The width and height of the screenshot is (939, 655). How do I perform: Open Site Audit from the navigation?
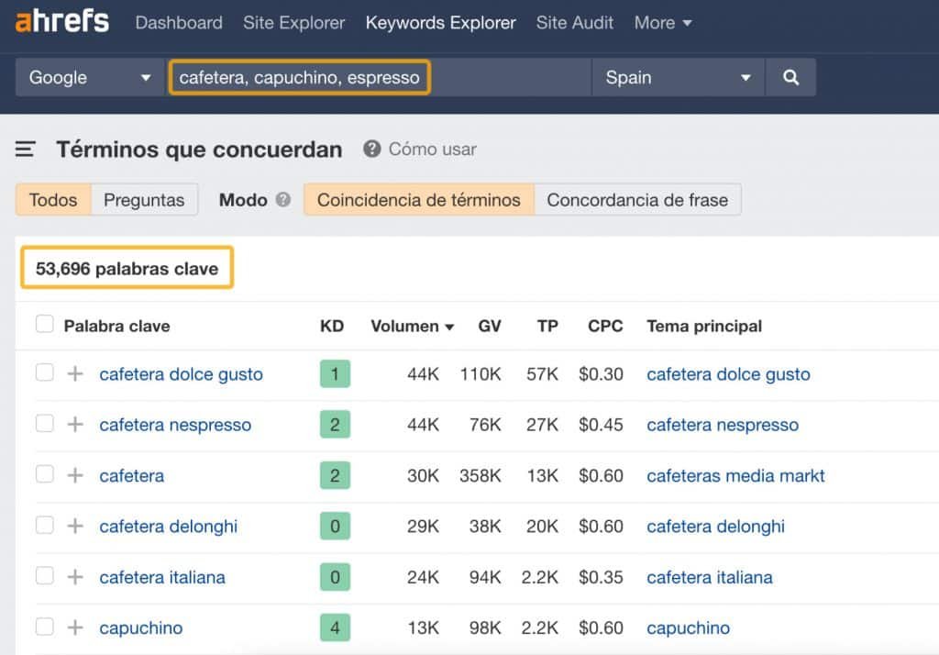click(575, 23)
